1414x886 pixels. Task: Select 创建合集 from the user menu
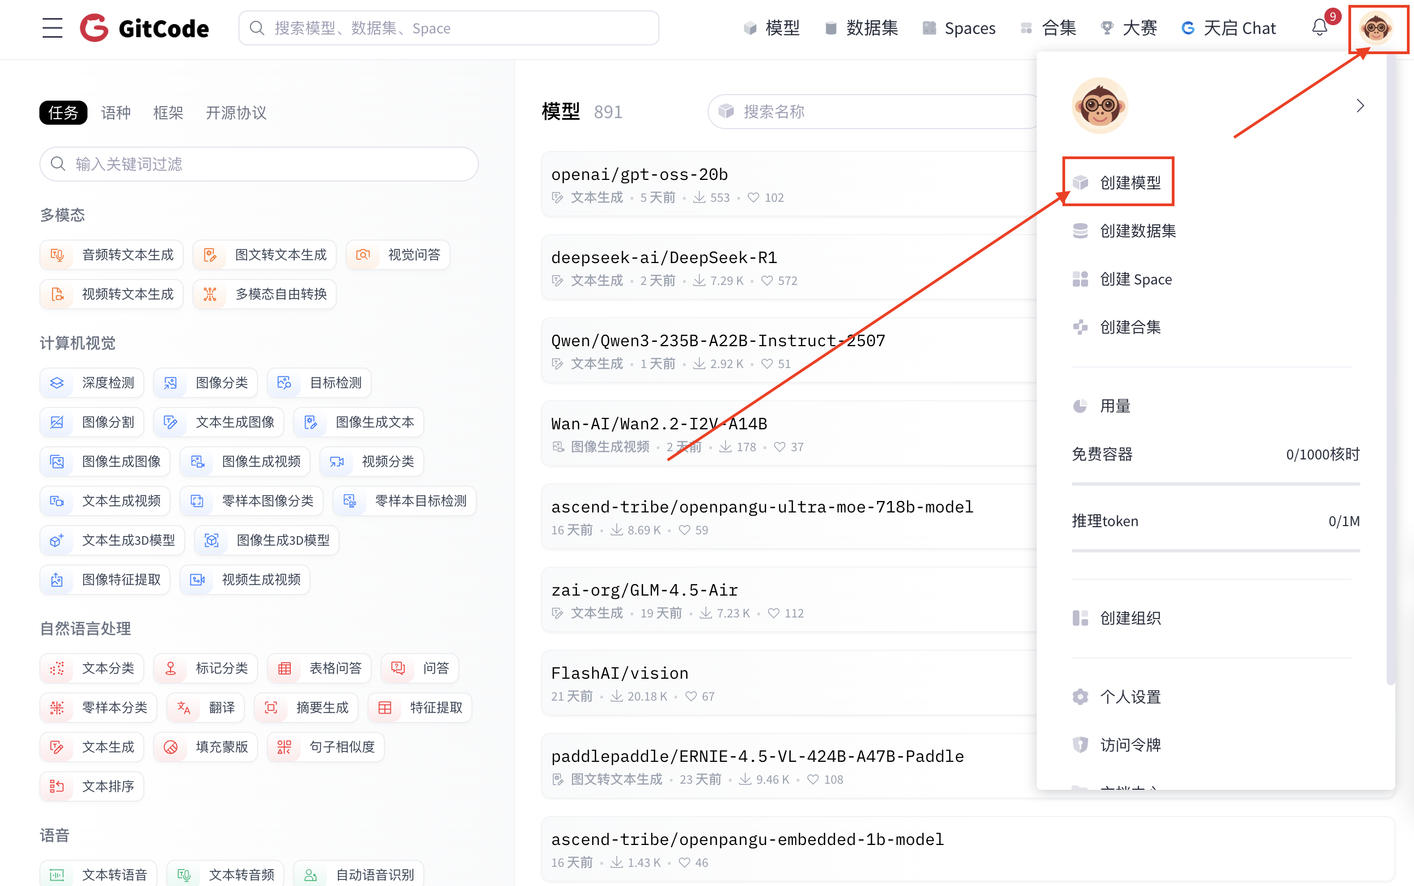pyautogui.click(x=1118, y=327)
